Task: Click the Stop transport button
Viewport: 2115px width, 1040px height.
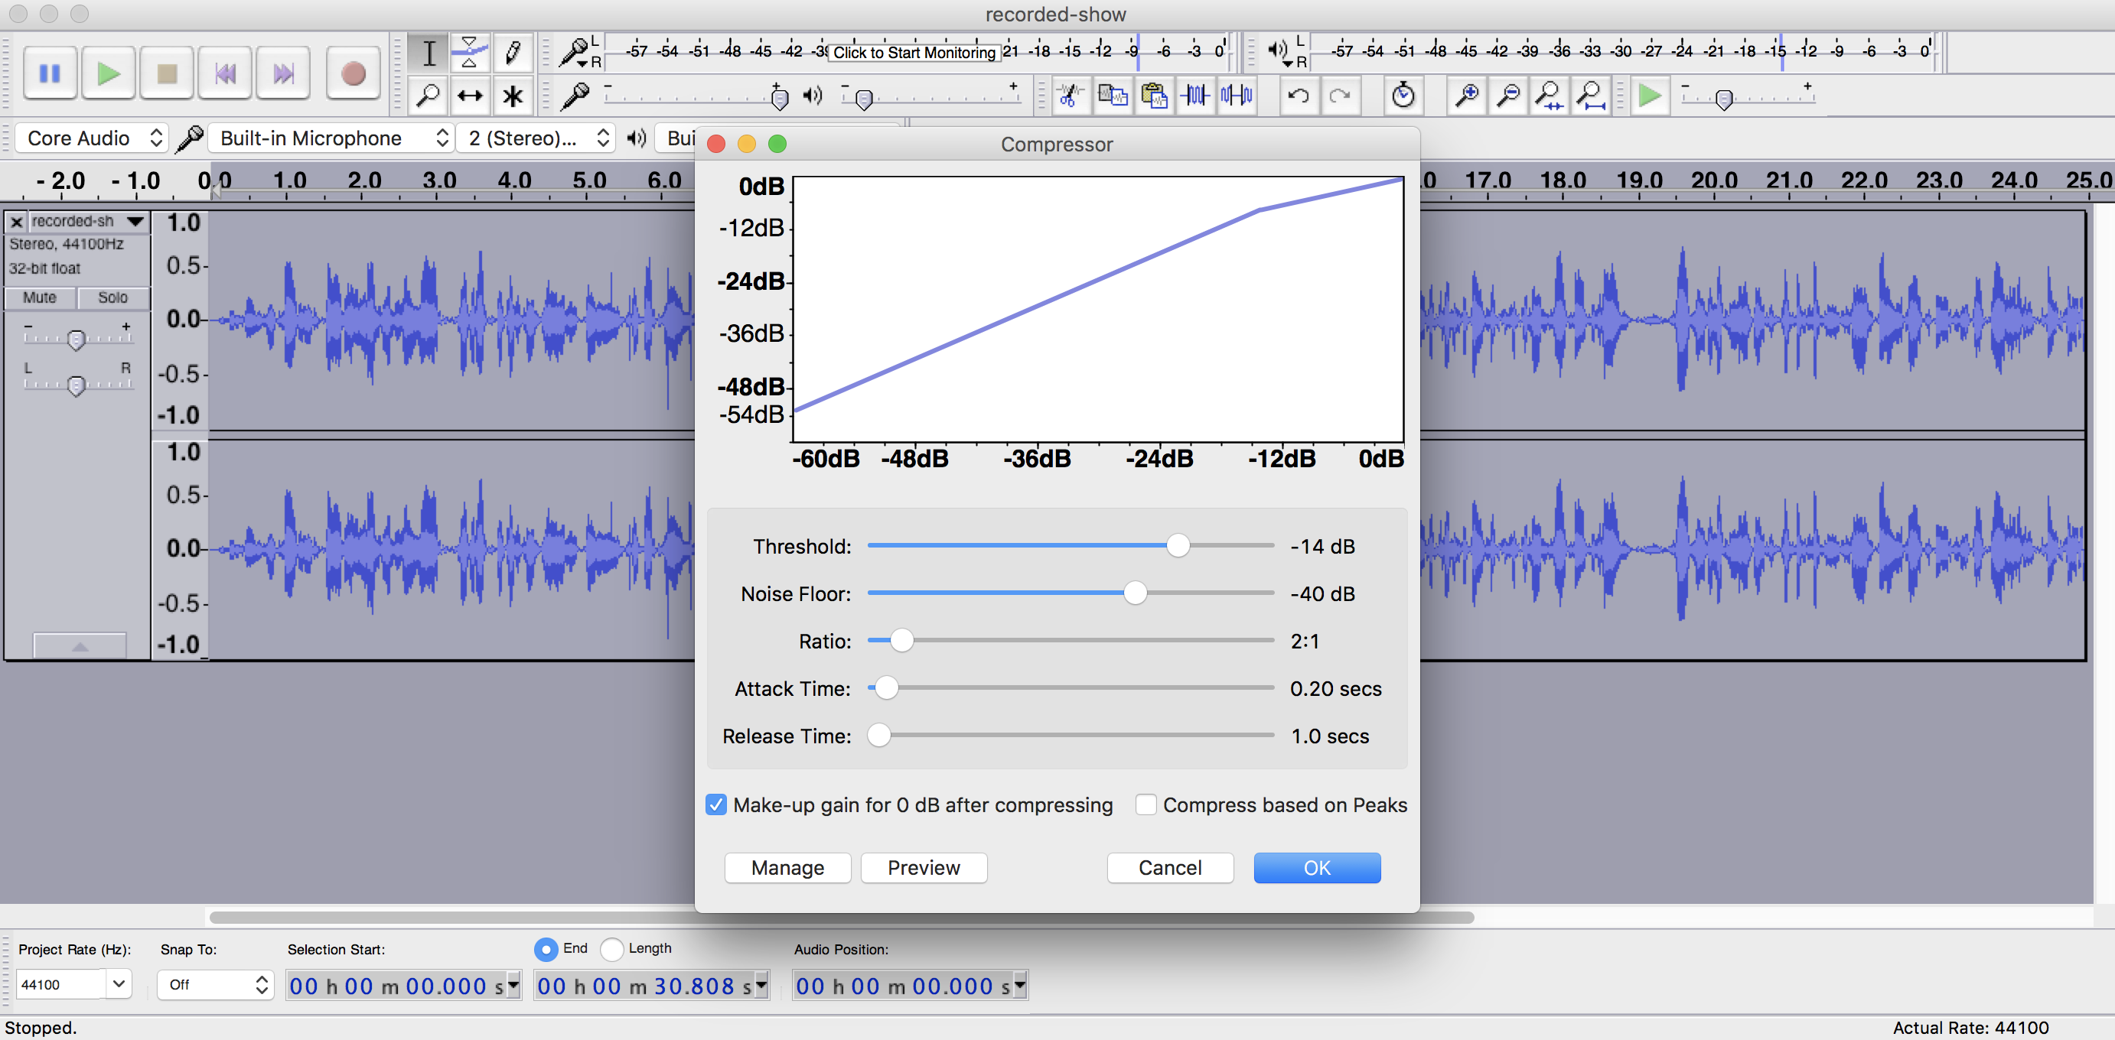Action: click(x=167, y=74)
